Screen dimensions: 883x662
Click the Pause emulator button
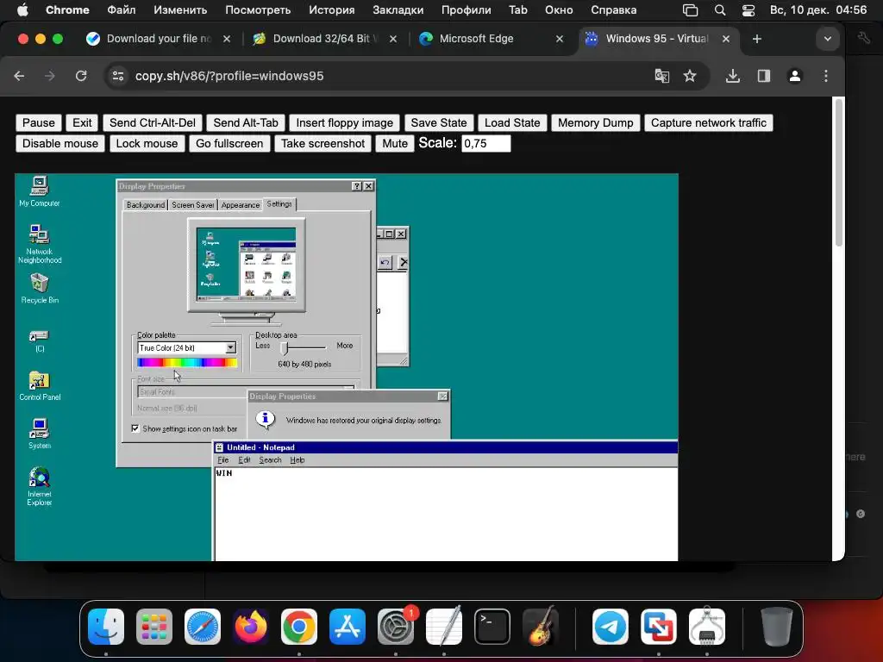click(38, 122)
